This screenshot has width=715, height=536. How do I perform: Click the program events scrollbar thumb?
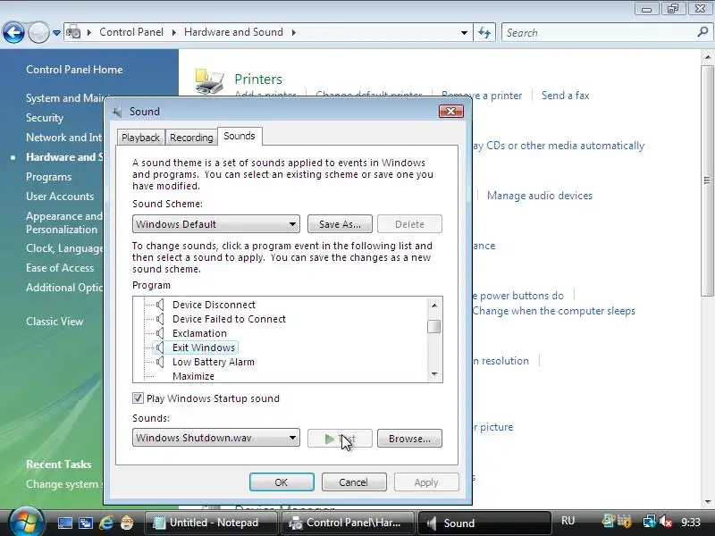tap(434, 327)
